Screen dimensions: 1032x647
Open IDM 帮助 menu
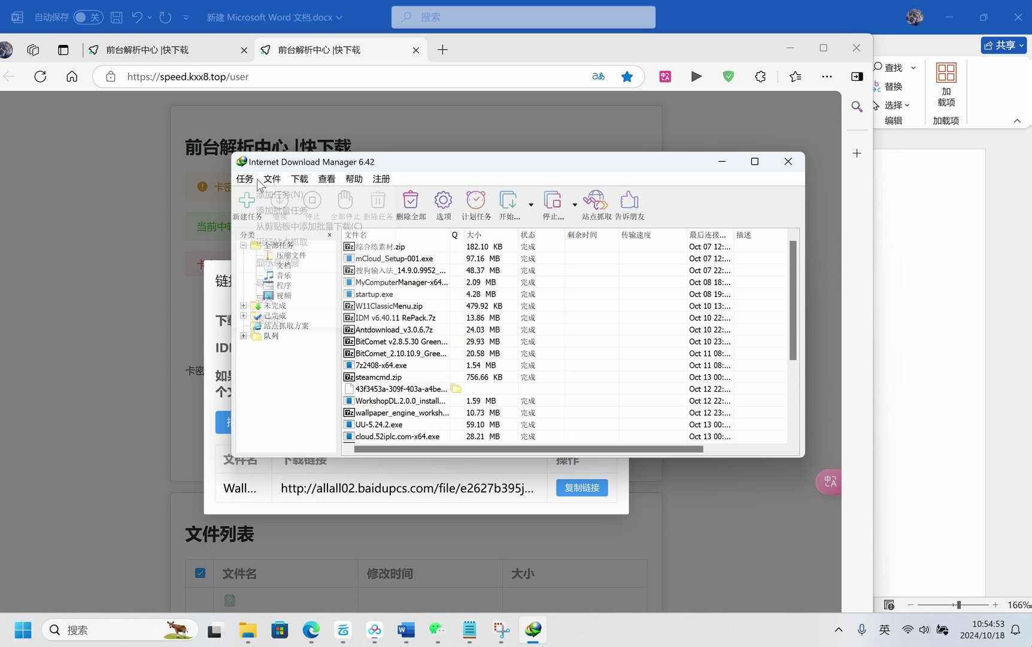tap(354, 179)
